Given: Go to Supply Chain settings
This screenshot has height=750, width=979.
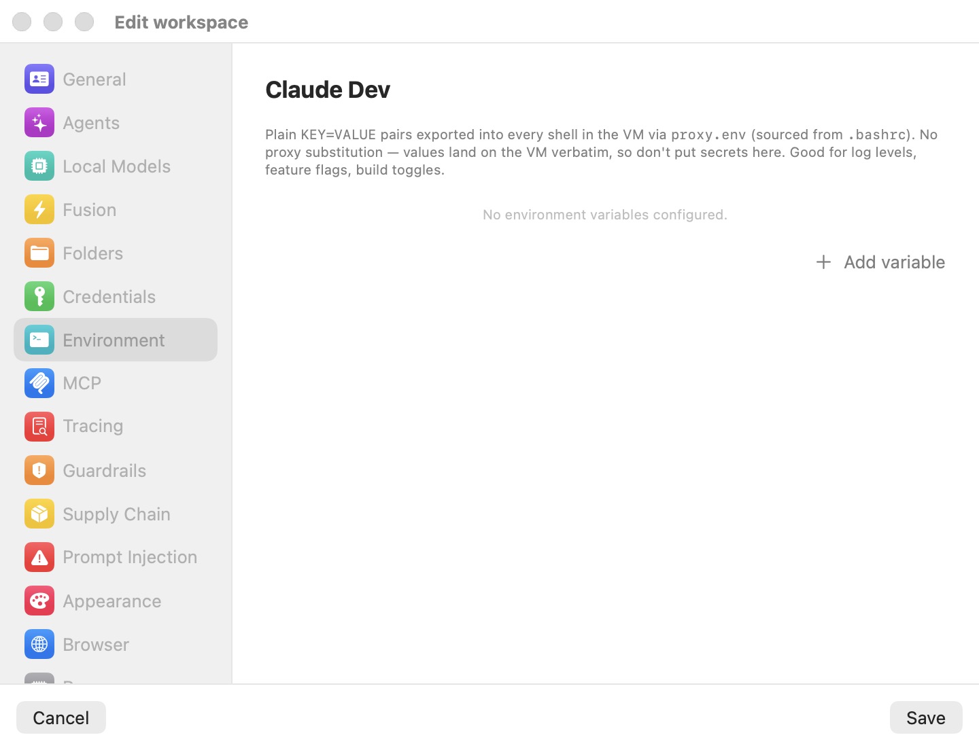Looking at the screenshot, I should pyautogui.click(x=116, y=514).
